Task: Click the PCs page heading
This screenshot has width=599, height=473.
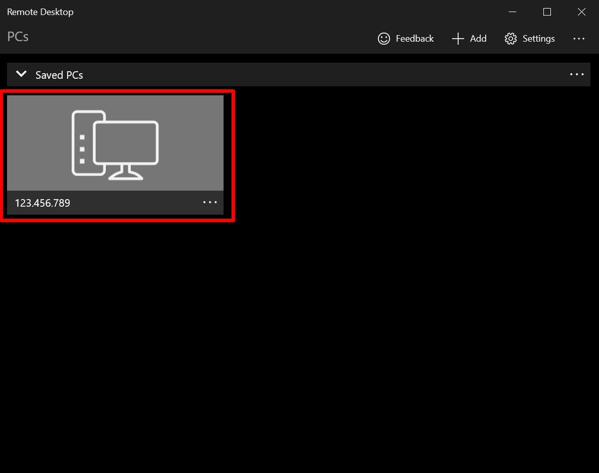Action: (x=18, y=37)
